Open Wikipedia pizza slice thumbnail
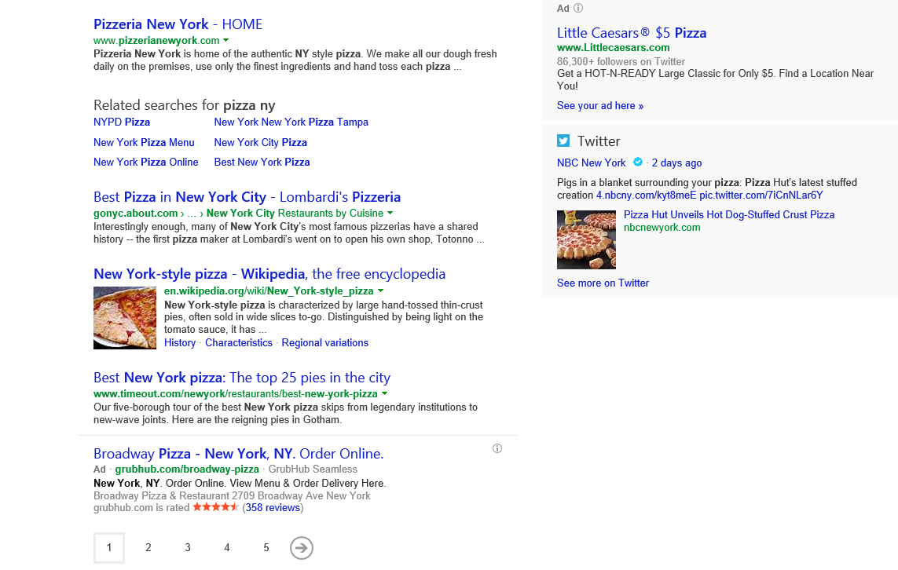 coord(125,317)
